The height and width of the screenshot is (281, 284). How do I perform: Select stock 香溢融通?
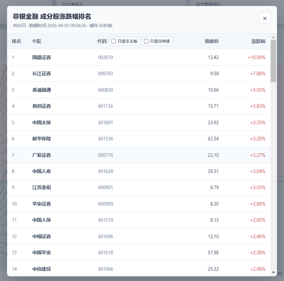click(x=41, y=90)
